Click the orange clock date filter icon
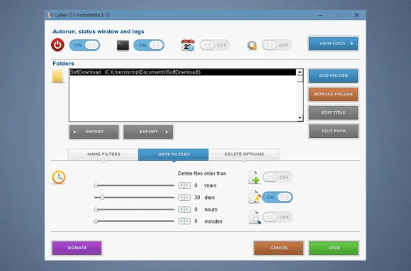Screen dimensions: 411x271 click(59, 178)
